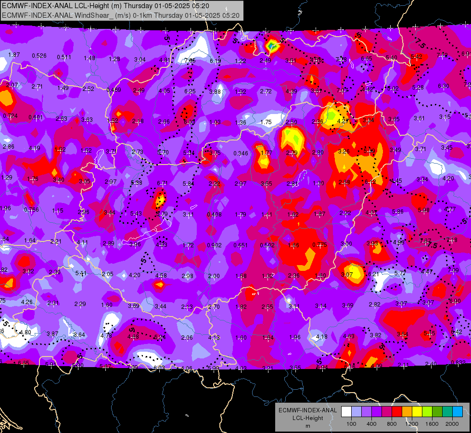This screenshot has height=433, width=471.
Task: Click the 0.902 wind shear value
Action: (214, 245)
